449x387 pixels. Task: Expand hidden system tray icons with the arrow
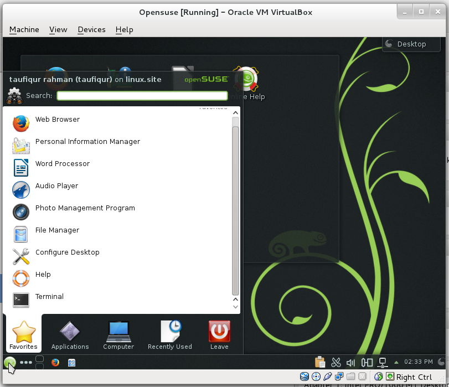click(x=395, y=362)
